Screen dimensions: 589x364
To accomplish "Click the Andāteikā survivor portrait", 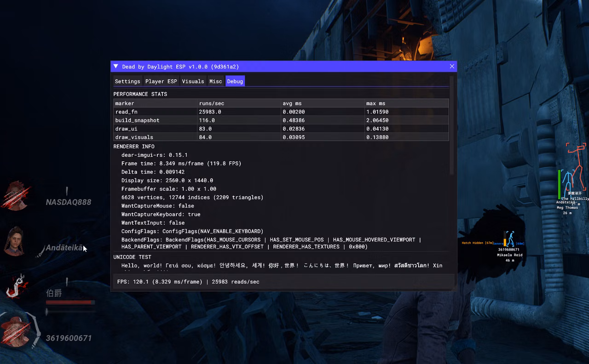I will (15, 240).
